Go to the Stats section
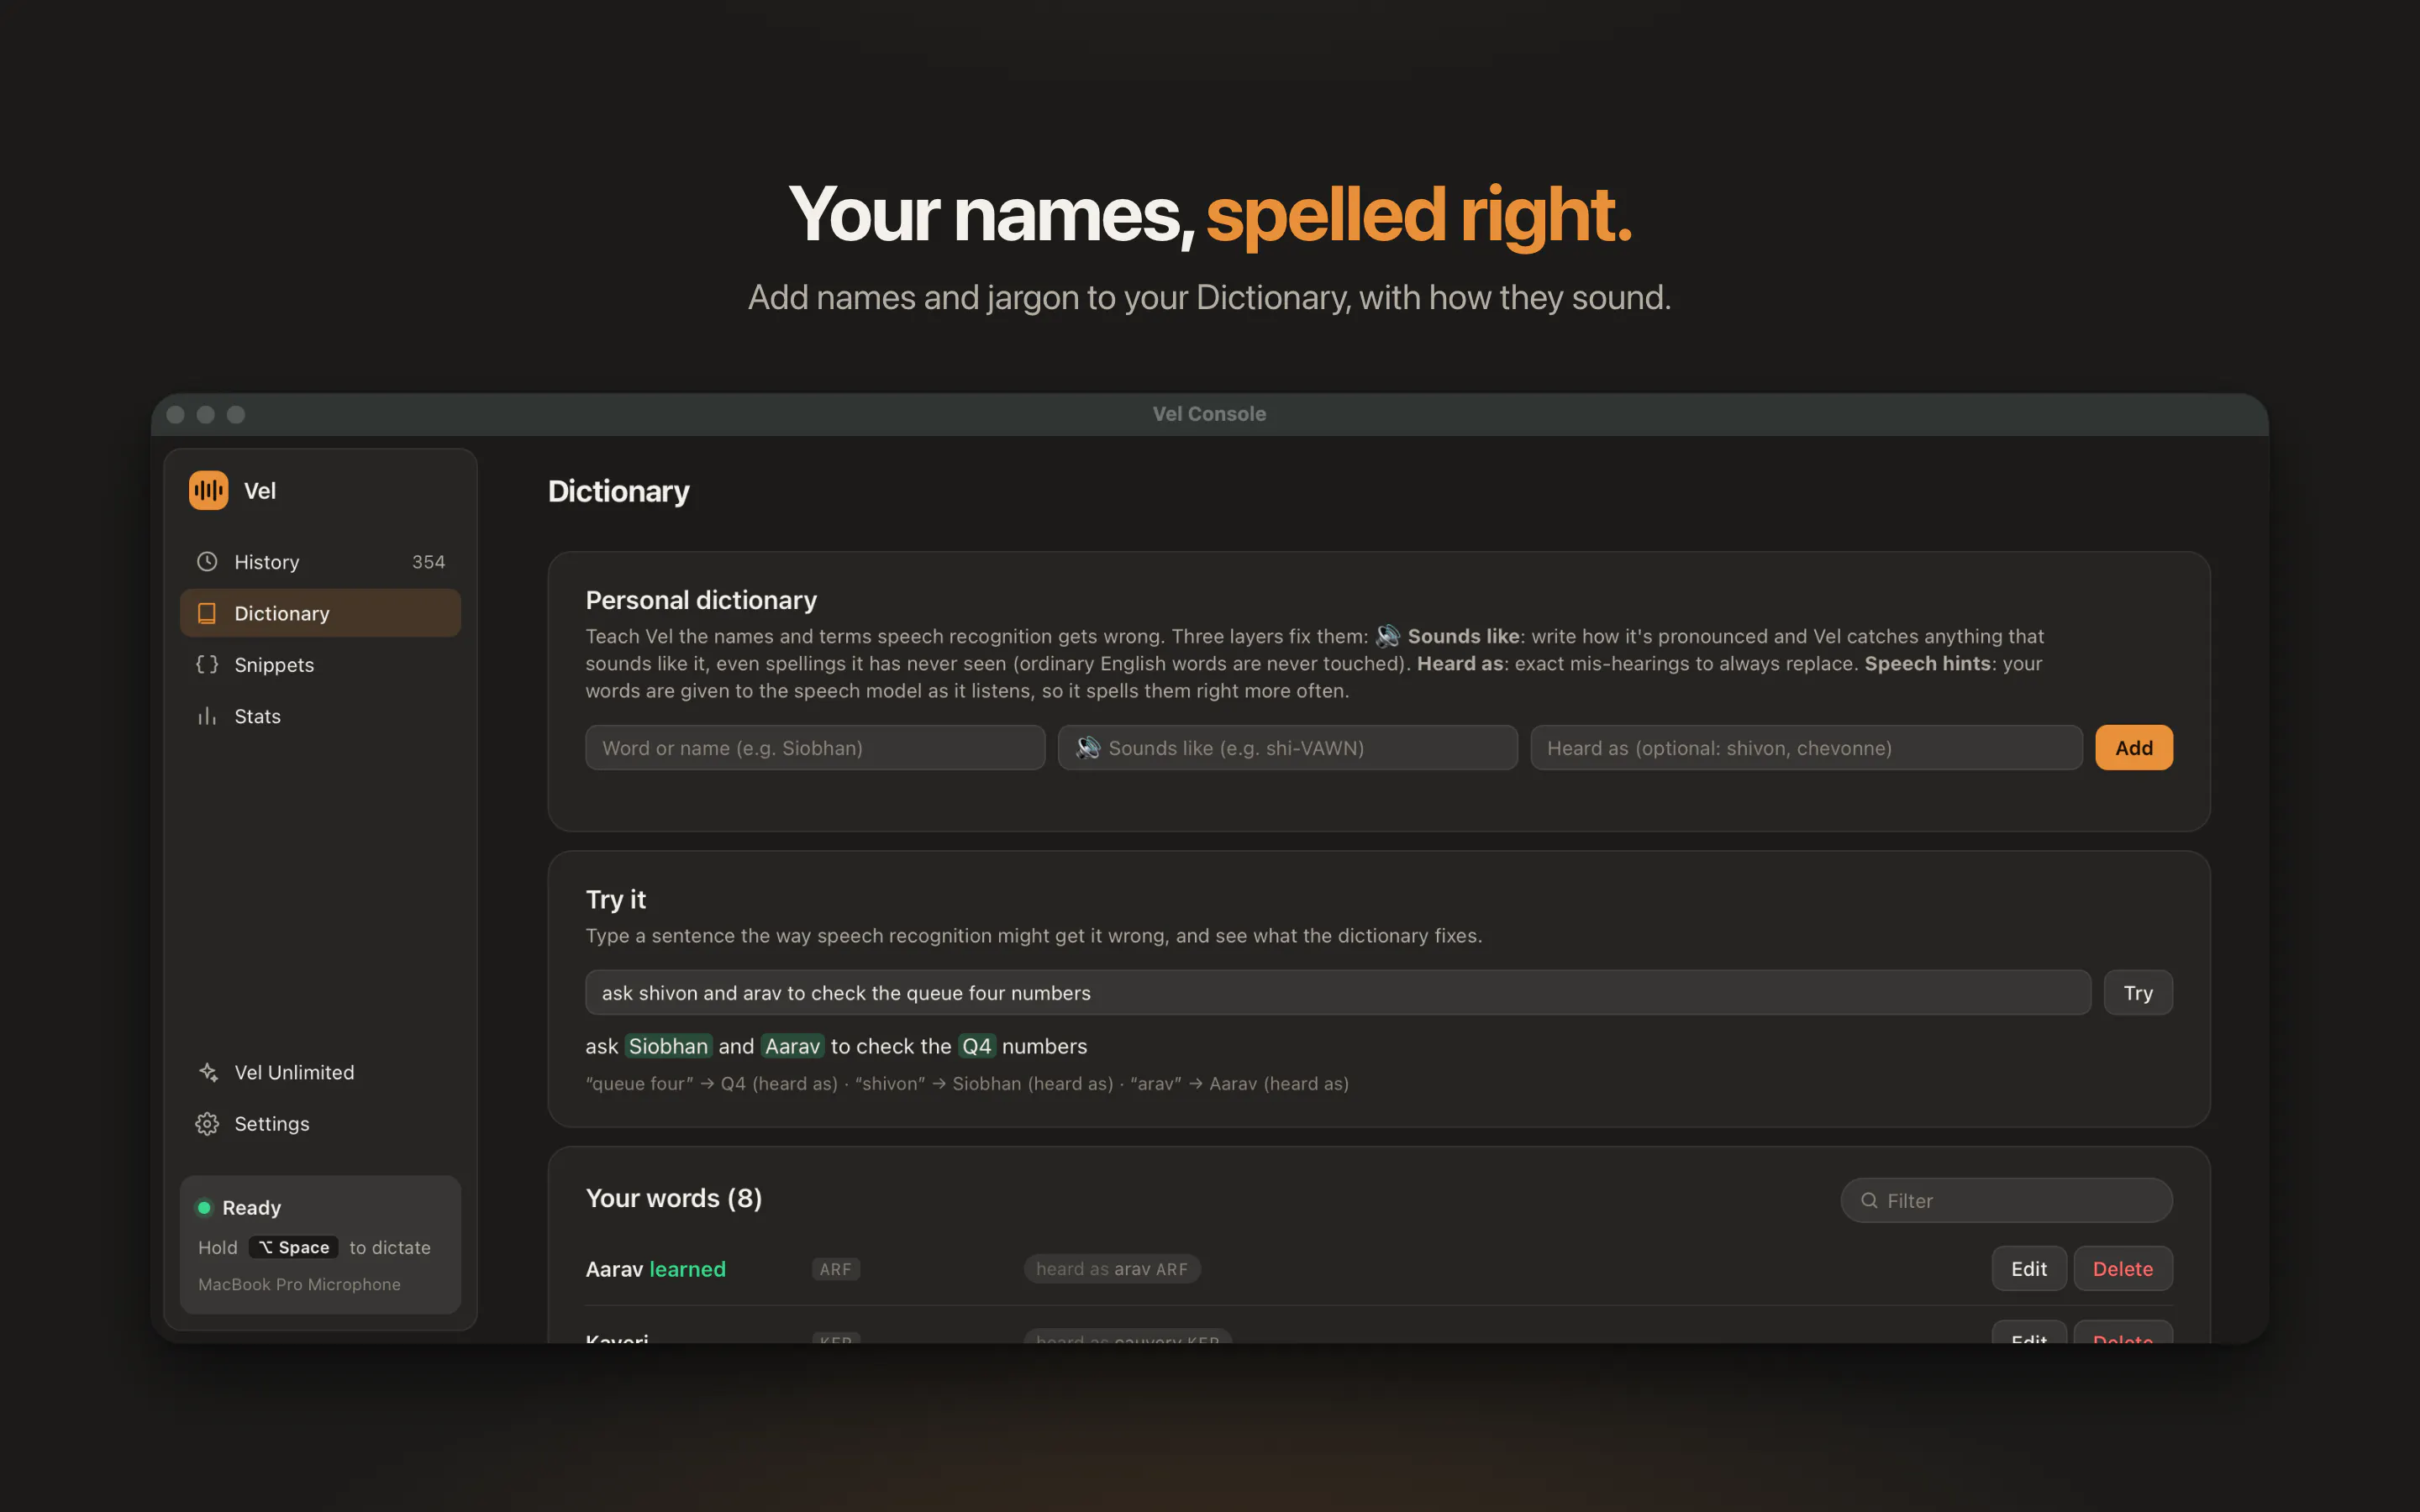The image size is (2420, 1512). tap(320, 716)
